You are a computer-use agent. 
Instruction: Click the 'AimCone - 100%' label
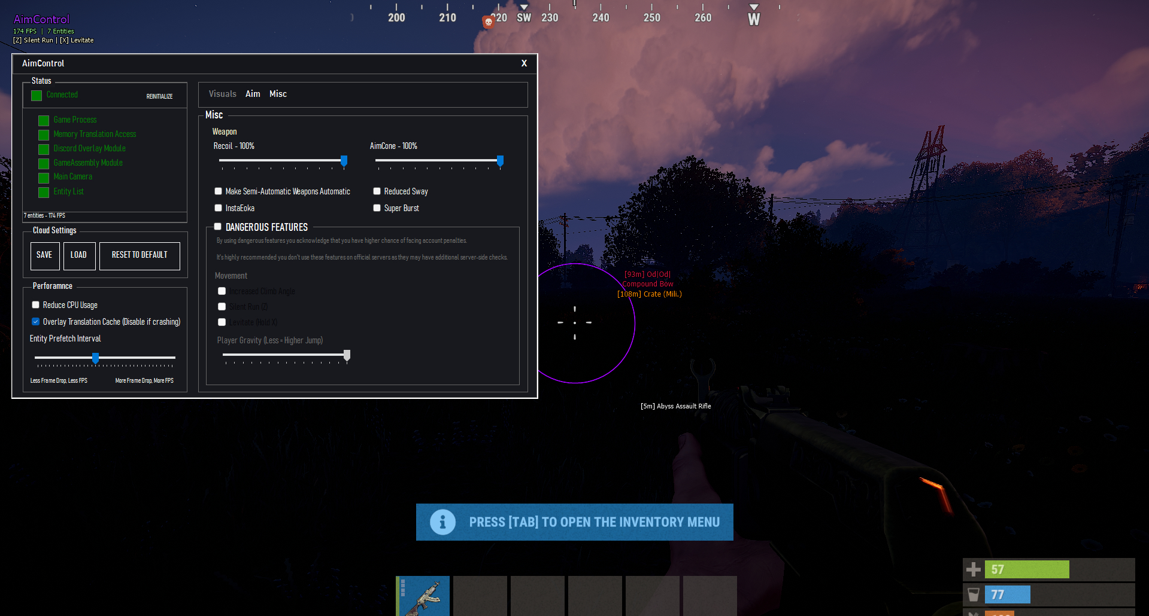point(393,146)
